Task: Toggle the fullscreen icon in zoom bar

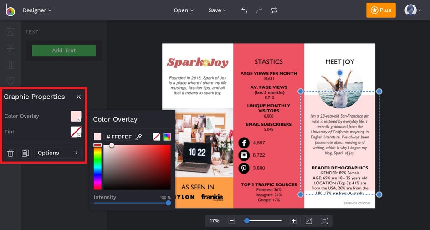Action: click(x=324, y=221)
